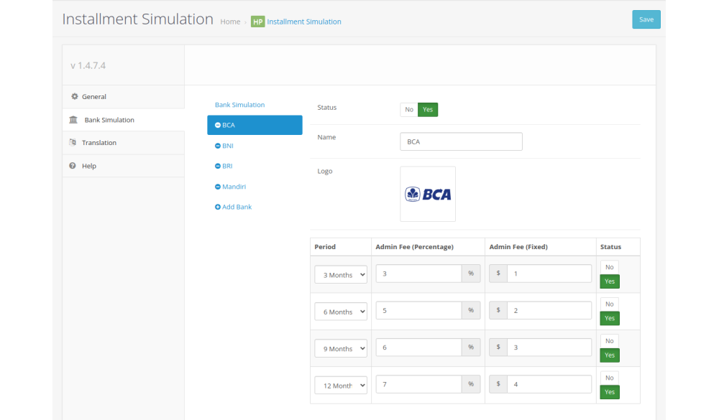Select the BRI bank tab
719x420 pixels.
click(227, 166)
